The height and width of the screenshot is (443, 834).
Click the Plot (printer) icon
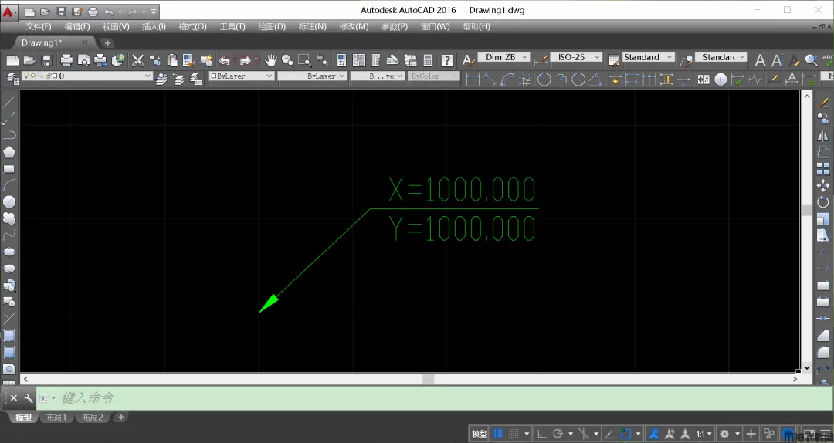click(66, 60)
